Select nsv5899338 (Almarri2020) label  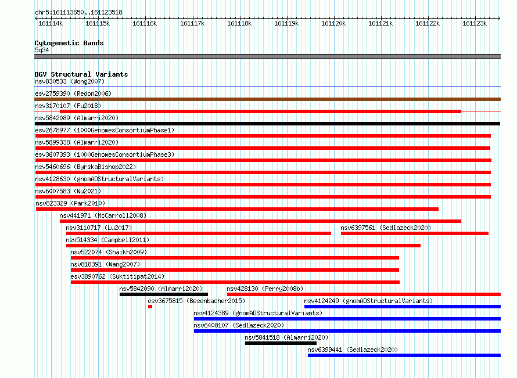tap(77, 142)
